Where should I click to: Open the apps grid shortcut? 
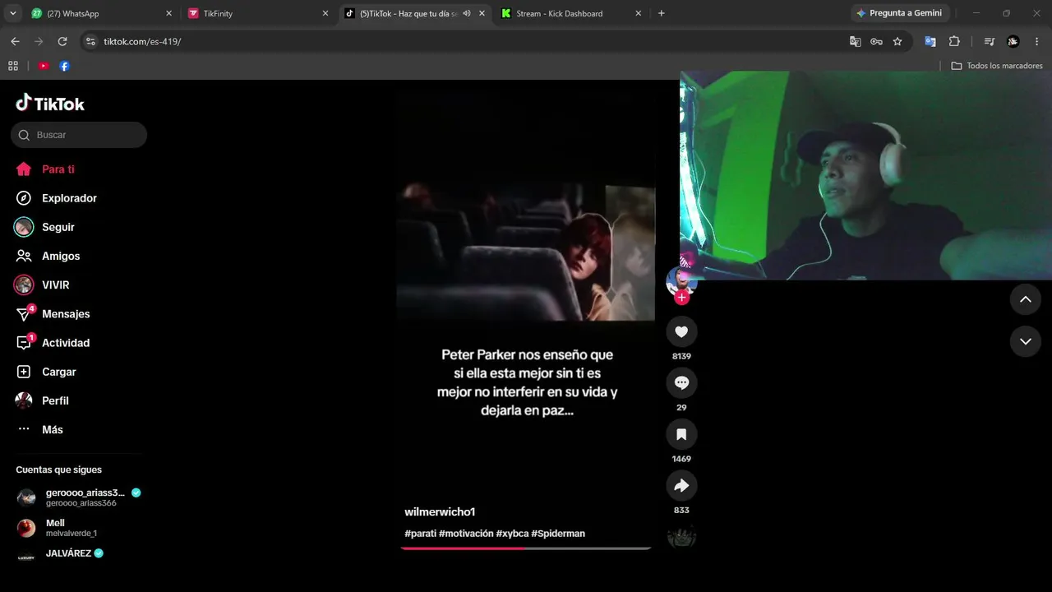13,66
